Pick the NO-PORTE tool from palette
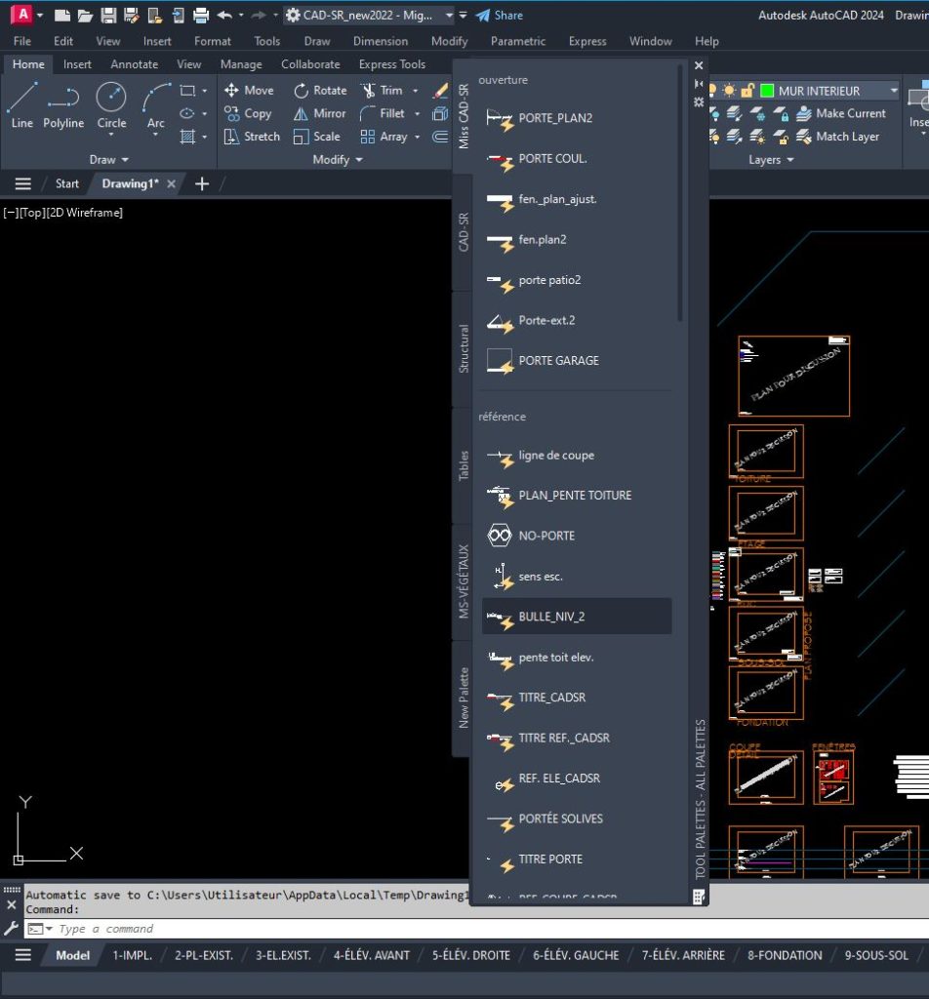929x999 pixels. click(546, 536)
